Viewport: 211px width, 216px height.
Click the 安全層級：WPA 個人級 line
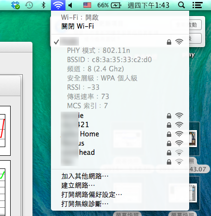[102, 78]
